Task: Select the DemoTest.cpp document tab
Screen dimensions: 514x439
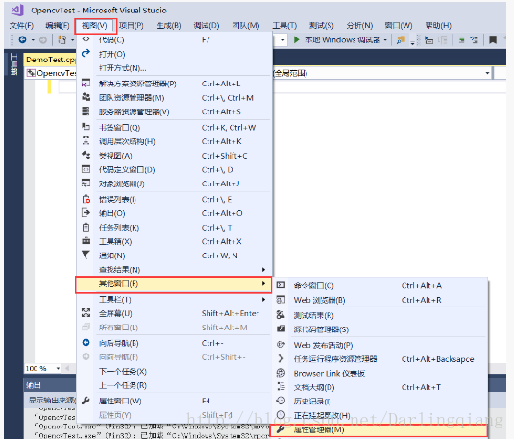Action: pos(51,60)
